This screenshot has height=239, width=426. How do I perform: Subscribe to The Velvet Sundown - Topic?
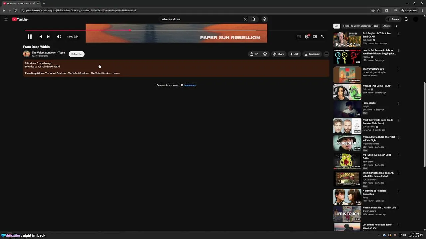pos(77,54)
